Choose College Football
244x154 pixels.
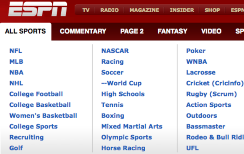(x=36, y=94)
